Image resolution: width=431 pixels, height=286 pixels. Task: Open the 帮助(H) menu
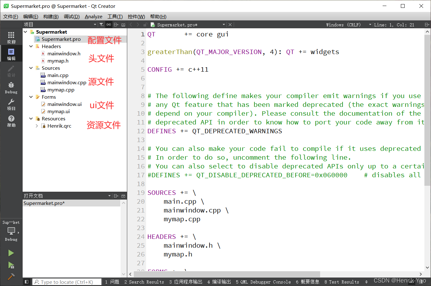click(x=158, y=17)
